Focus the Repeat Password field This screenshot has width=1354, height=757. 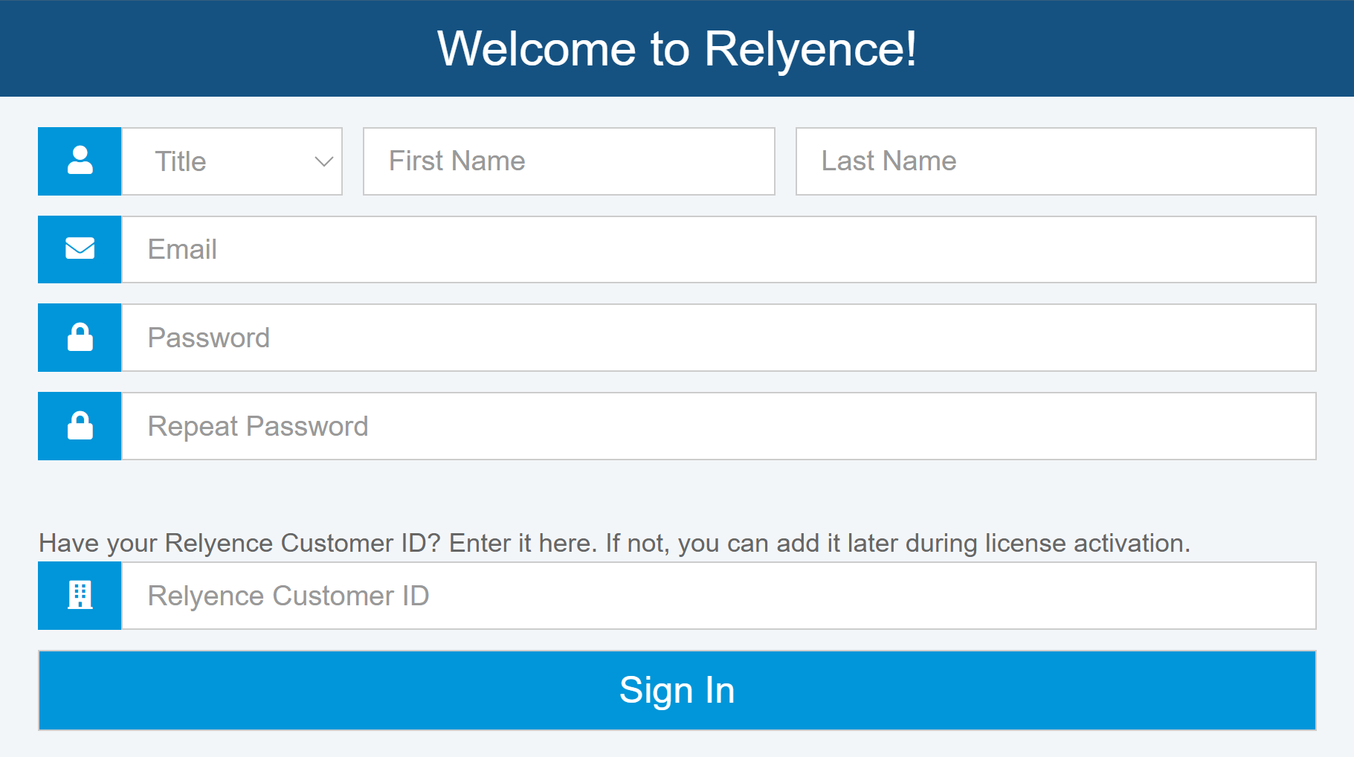tap(718, 426)
